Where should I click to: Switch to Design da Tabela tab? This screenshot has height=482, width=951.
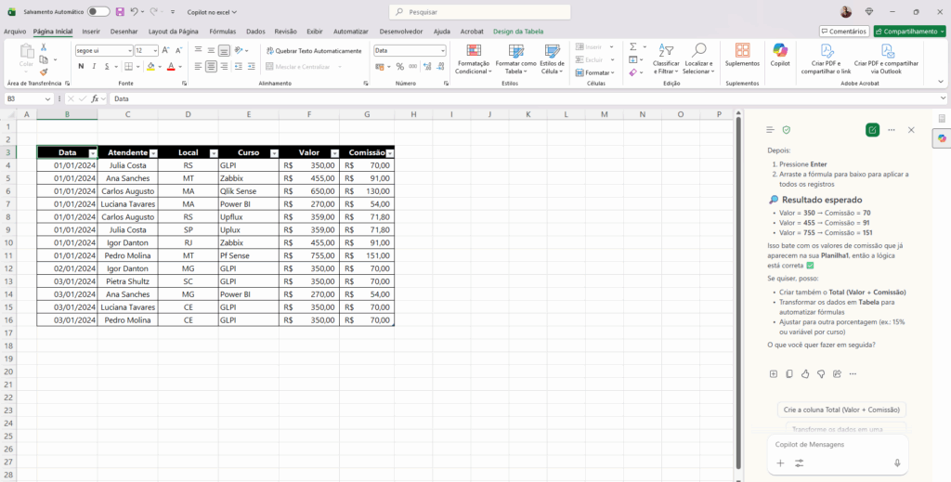point(518,31)
